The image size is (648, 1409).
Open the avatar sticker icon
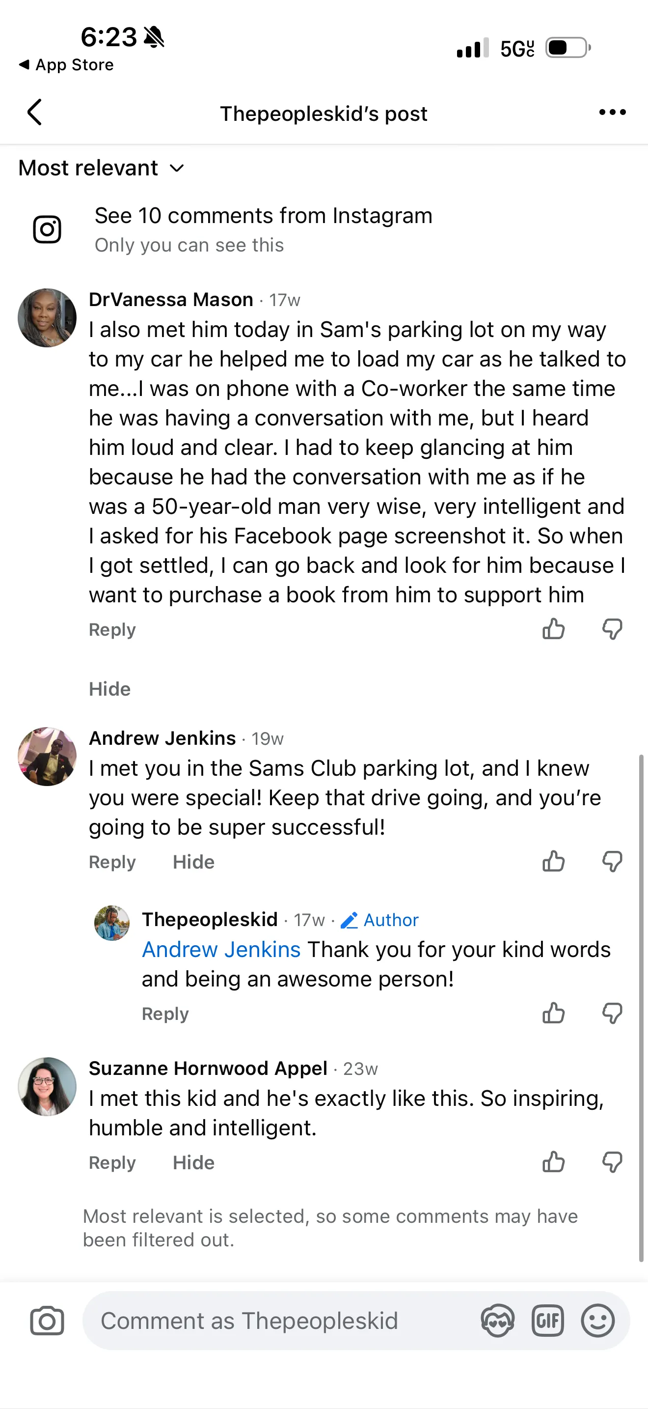(497, 1321)
